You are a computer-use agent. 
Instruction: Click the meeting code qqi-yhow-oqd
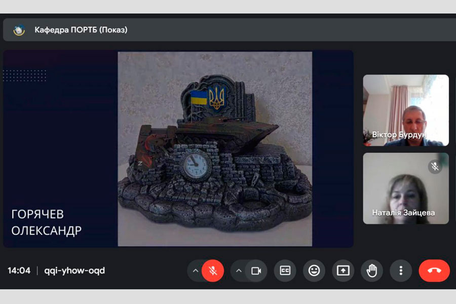coord(74,271)
